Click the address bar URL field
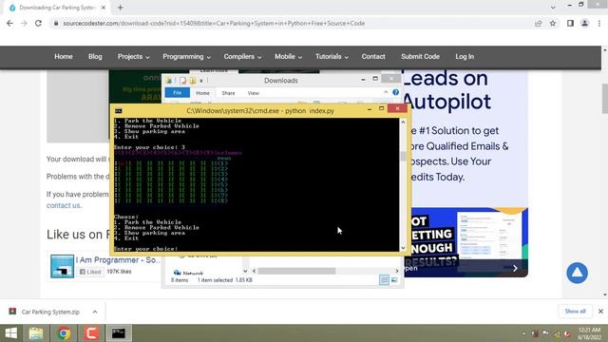 (291, 23)
